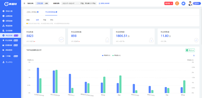Click the 导出Excel export button
Image resolution: width=202 pixels, height=98 pixels.
[x=190, y=50]
